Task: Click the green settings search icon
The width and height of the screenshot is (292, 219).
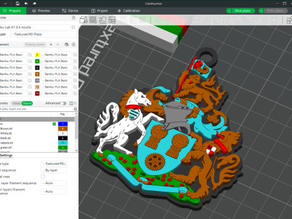Action: (x=75, y=103)
